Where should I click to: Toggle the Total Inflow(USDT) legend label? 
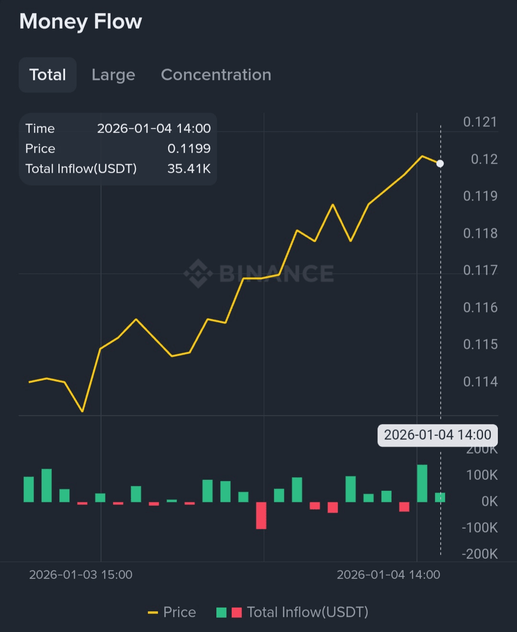click(x=307, y=612)
